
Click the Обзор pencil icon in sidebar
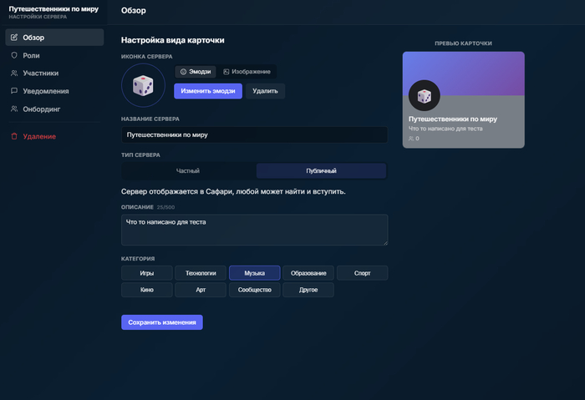click(14, 38)
